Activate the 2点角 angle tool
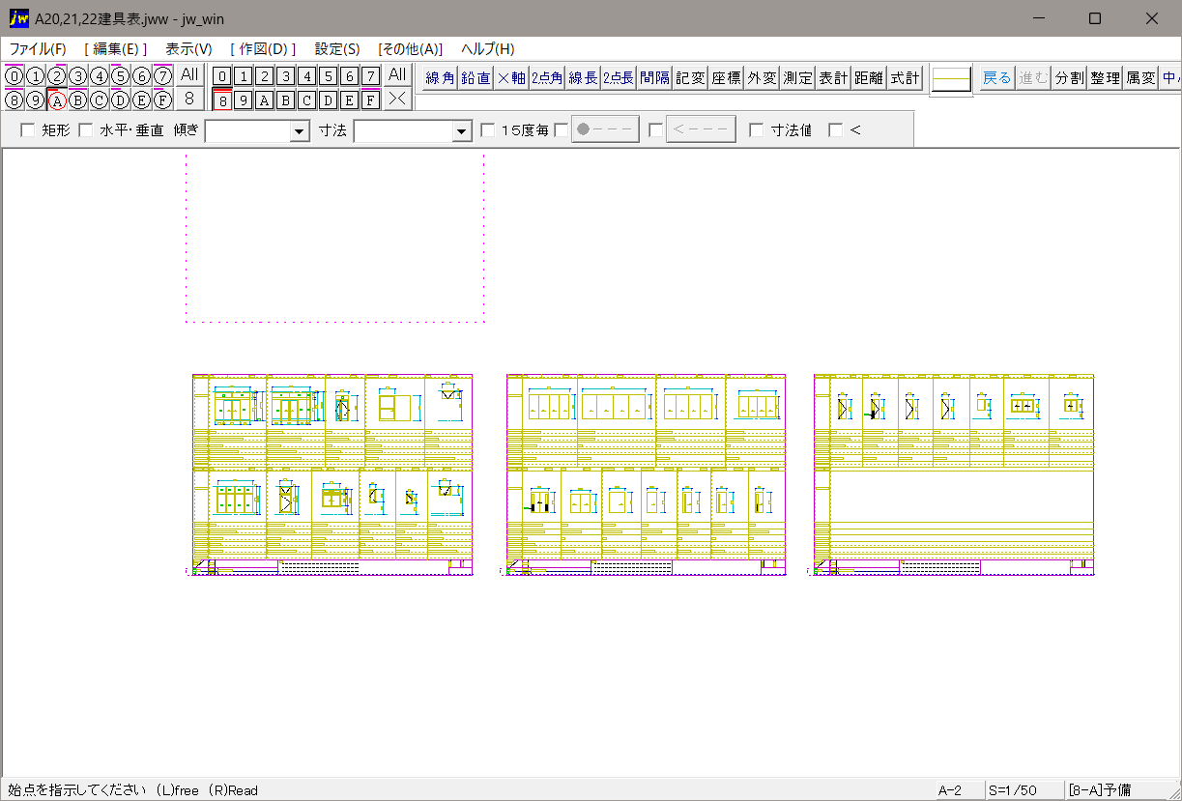Viewport: 1182px width, 801px height. (546, 78)
